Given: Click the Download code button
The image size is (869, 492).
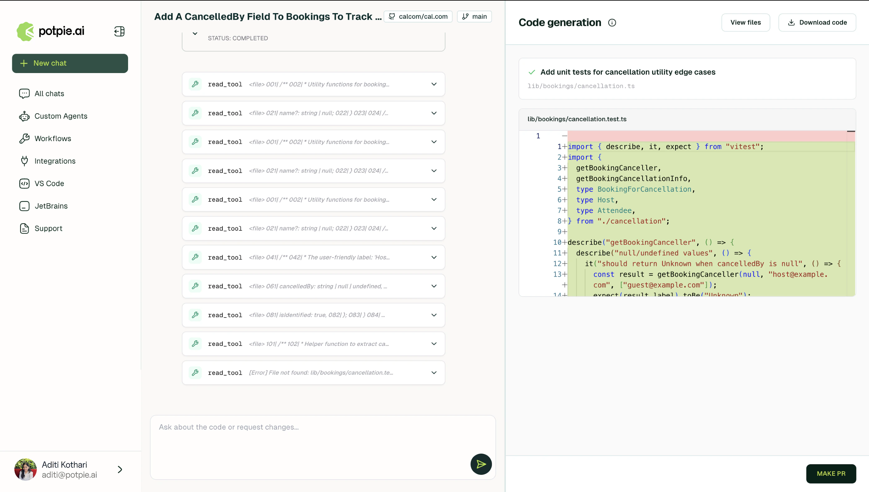Looking at the screenshot, I should 817,23.
